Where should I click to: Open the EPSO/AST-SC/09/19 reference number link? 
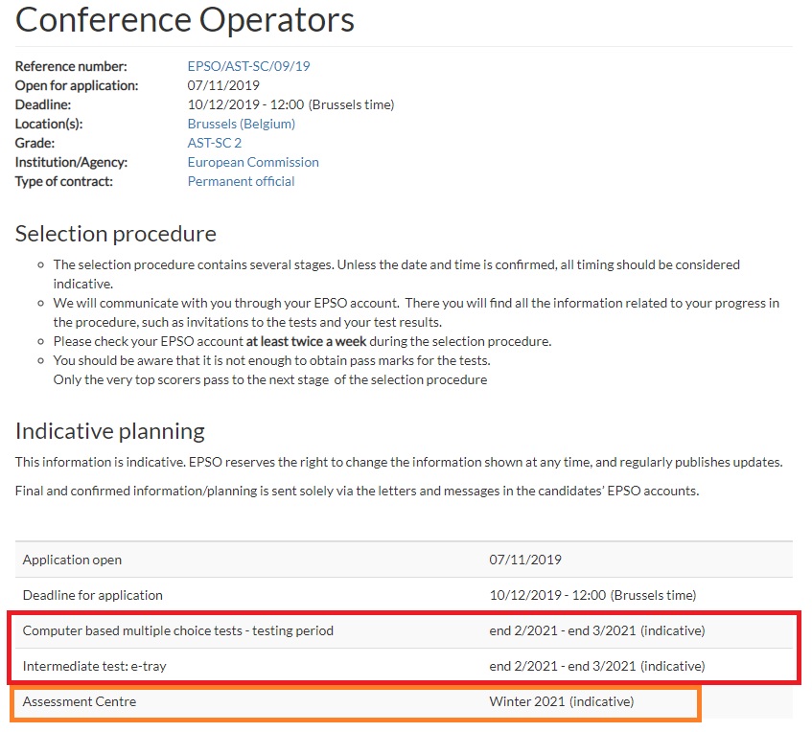click(x=248, y=66)
